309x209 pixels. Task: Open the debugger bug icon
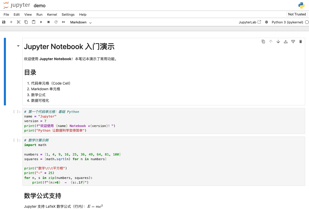[x=266, y=22]
